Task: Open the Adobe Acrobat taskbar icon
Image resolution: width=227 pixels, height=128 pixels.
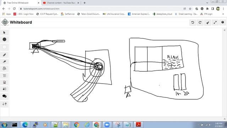Action: point(138,125)
